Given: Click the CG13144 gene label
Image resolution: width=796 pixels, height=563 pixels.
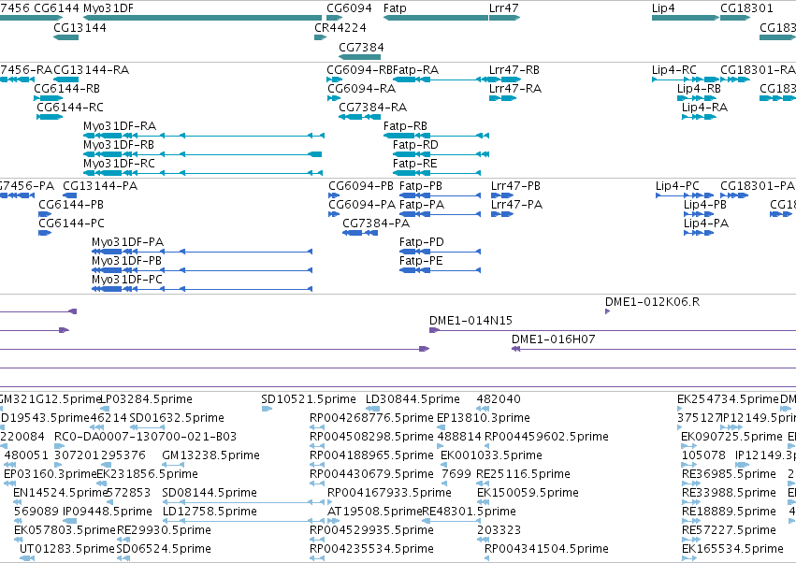Looking at the screenshot, I should coord(80,27).
